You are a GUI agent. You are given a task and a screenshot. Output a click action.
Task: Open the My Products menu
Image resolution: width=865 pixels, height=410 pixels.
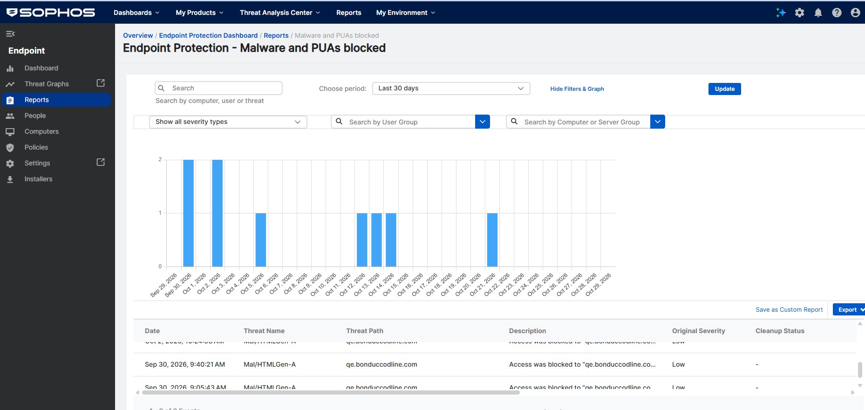pos(199,13)
